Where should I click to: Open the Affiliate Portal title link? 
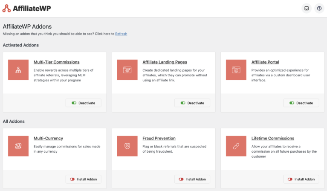[265, 62]
